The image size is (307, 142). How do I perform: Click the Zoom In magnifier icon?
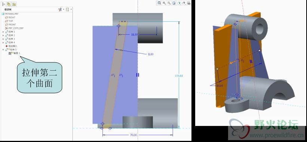point(164,3)
